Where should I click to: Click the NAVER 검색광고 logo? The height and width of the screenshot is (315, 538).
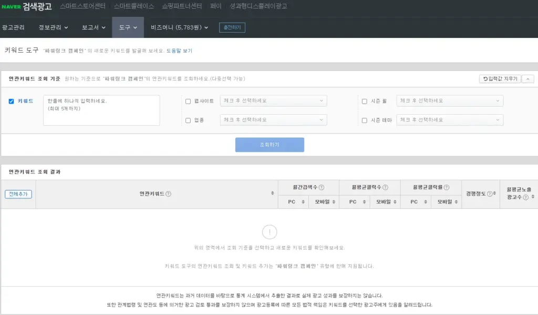[26, 6]
